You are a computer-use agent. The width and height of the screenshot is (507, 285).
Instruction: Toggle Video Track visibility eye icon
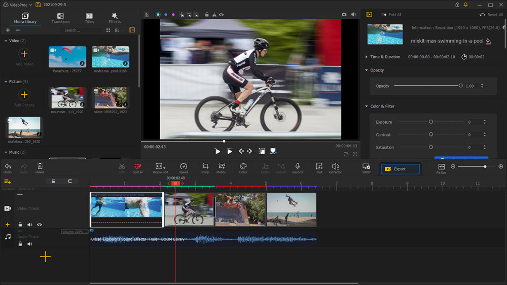click(x=40, y=224)
